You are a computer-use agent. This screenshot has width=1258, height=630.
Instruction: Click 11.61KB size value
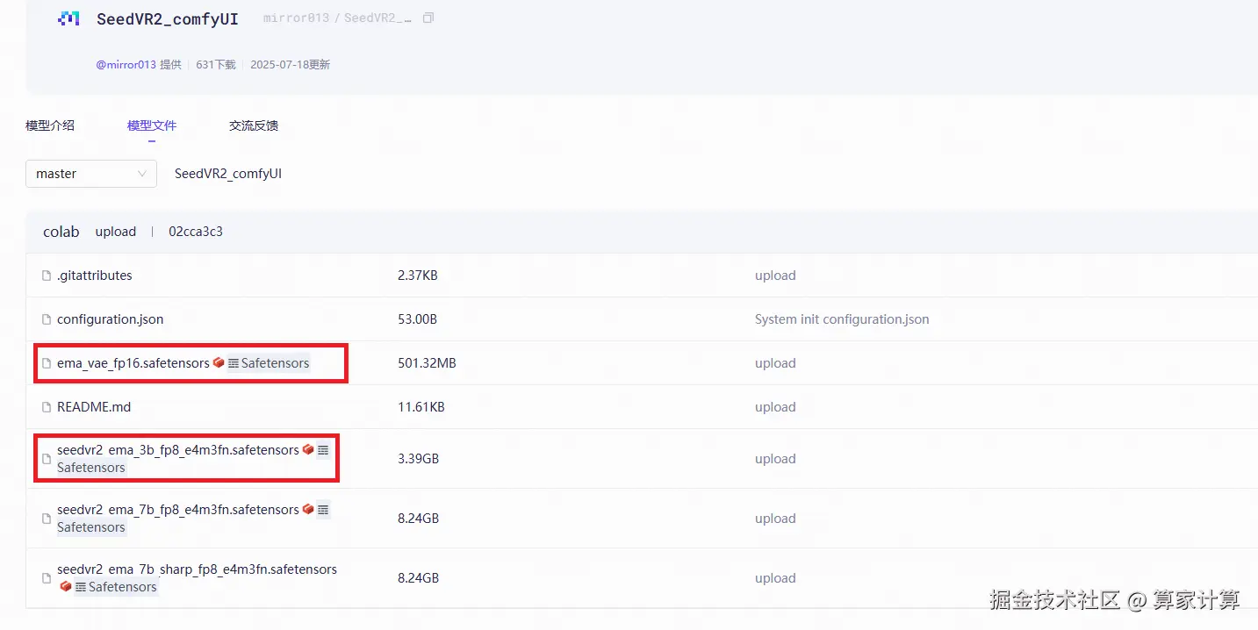point(421,407)
